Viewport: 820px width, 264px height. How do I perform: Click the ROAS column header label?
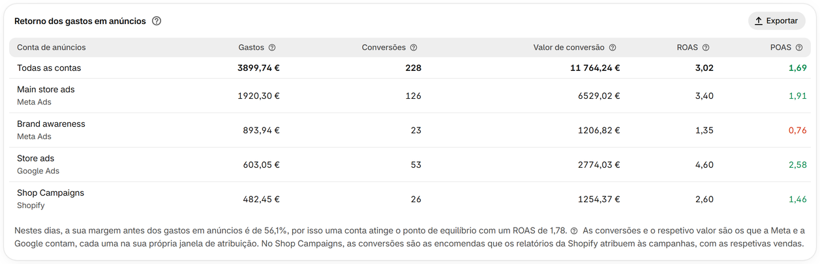point(688,47)
